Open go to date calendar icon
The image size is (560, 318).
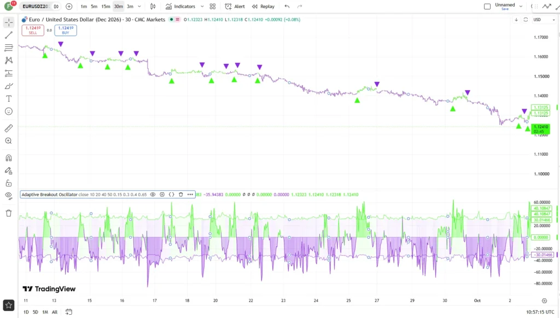point(68,312)
